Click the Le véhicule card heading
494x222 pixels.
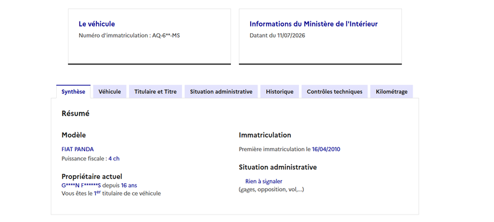pos(97,24)
